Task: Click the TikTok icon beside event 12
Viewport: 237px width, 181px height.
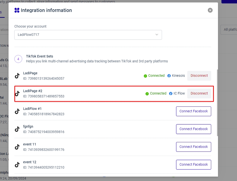Action: click(x=17, y=165)
